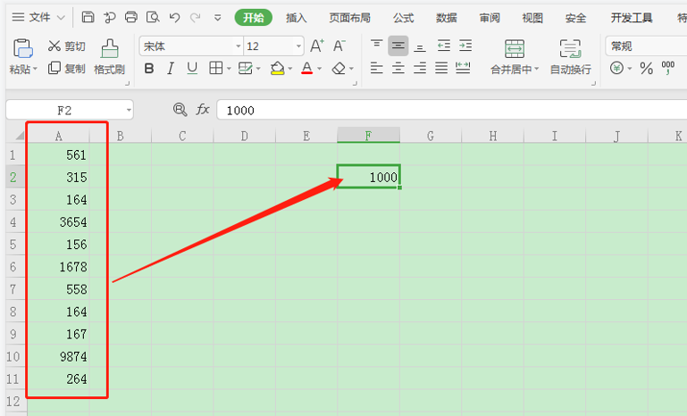The height and width of the screenshot is (416, 687).
Task: Switch to the 公式 Formulas tab
Action: coord(403,18)
